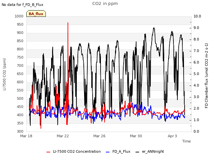Screen dimensions: 211x158
Task: Click the 'Time' x-axis title
Action: (187, 141)
